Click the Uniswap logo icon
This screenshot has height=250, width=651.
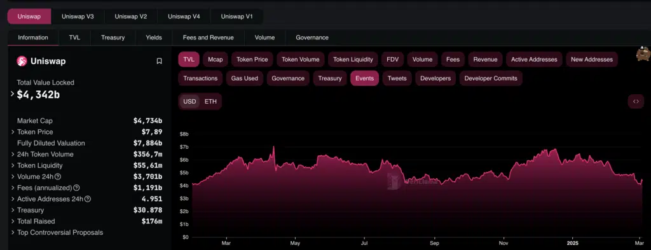22,61
